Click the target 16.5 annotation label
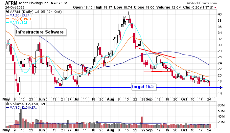The width and height of the screenshot is (230, 133). 143,87
